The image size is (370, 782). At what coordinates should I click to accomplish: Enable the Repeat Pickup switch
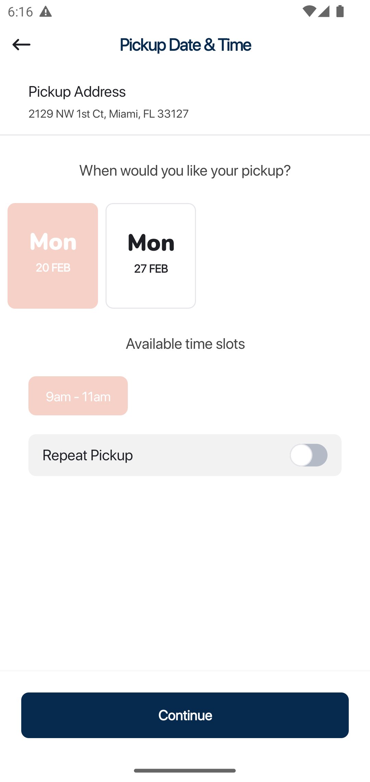pyautogui.click(x=308, y=455)
